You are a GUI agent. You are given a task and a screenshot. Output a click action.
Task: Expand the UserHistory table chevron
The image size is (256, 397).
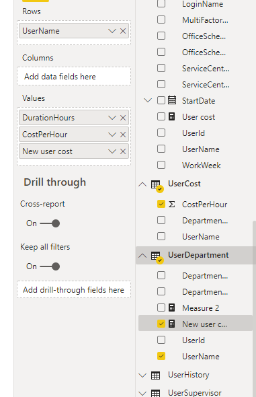tap(142, 375)
